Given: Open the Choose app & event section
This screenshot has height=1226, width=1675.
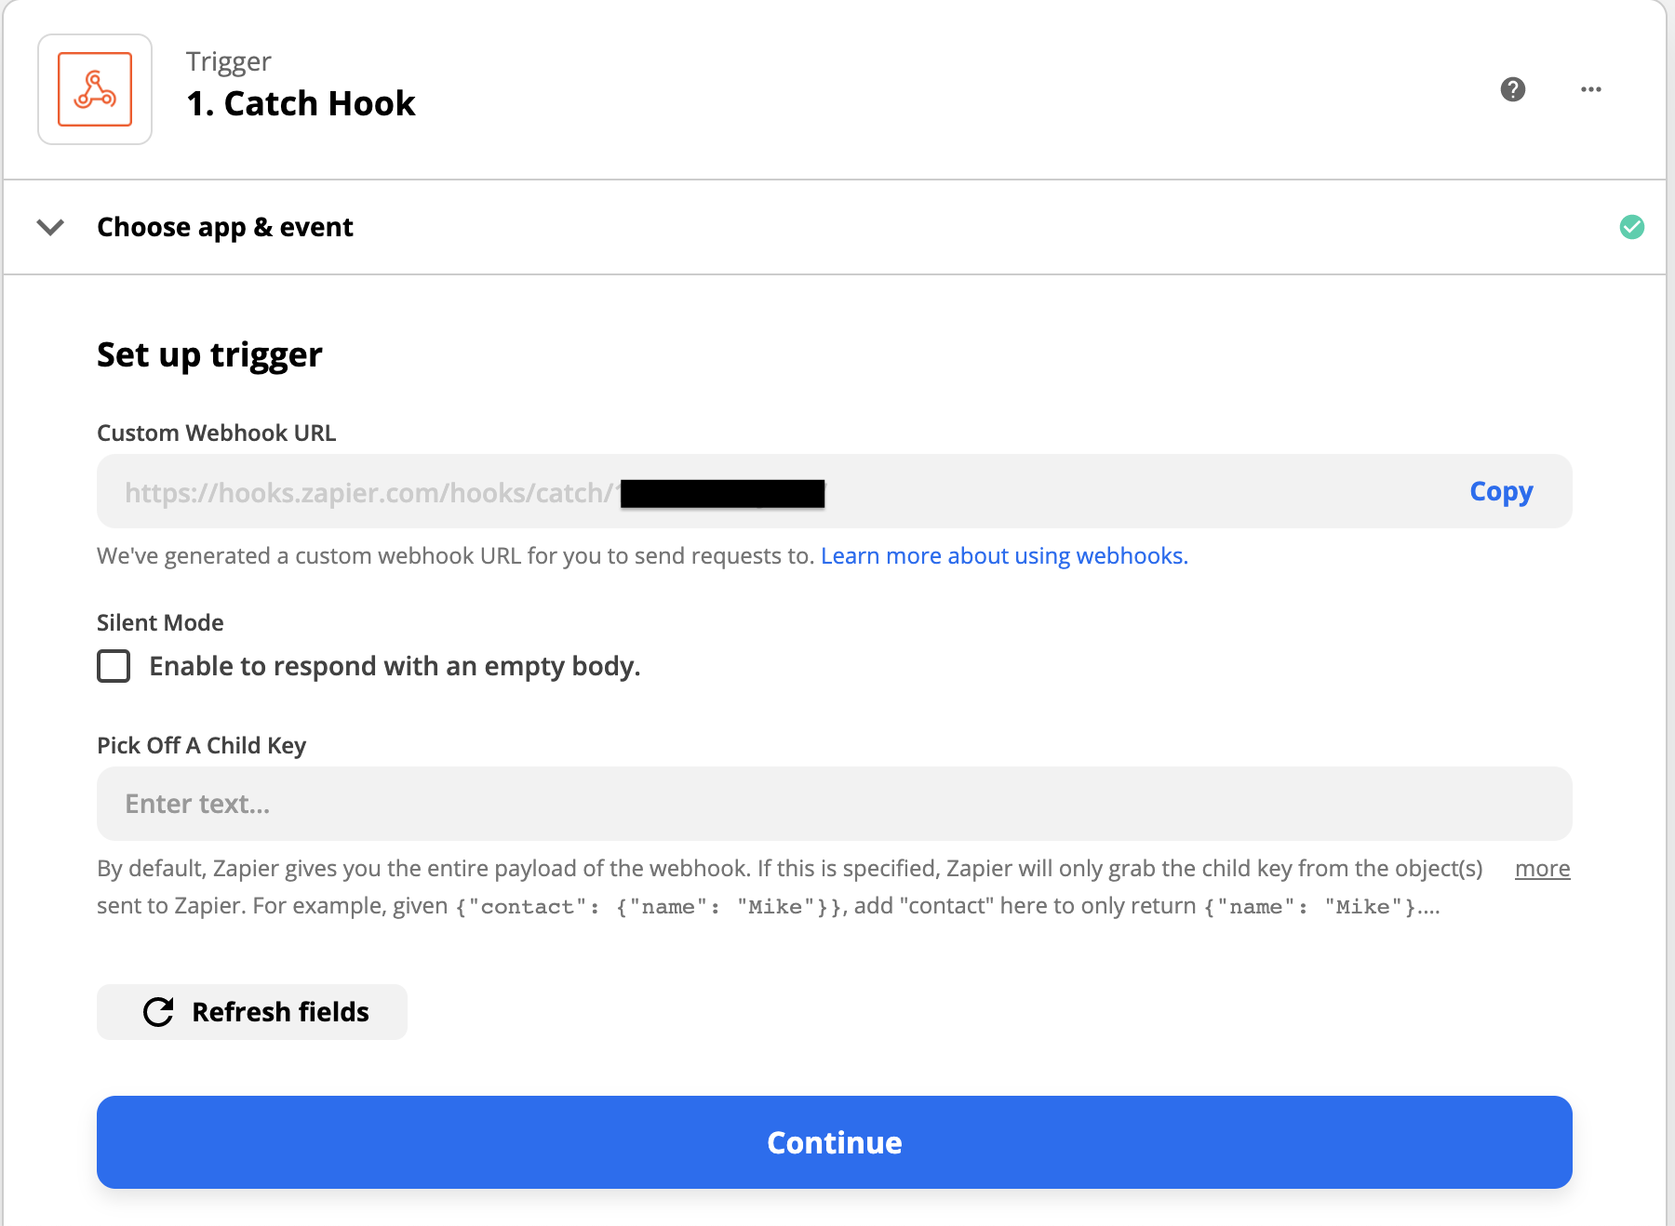Looking at the screenshot, I should [x=225, y=227].
